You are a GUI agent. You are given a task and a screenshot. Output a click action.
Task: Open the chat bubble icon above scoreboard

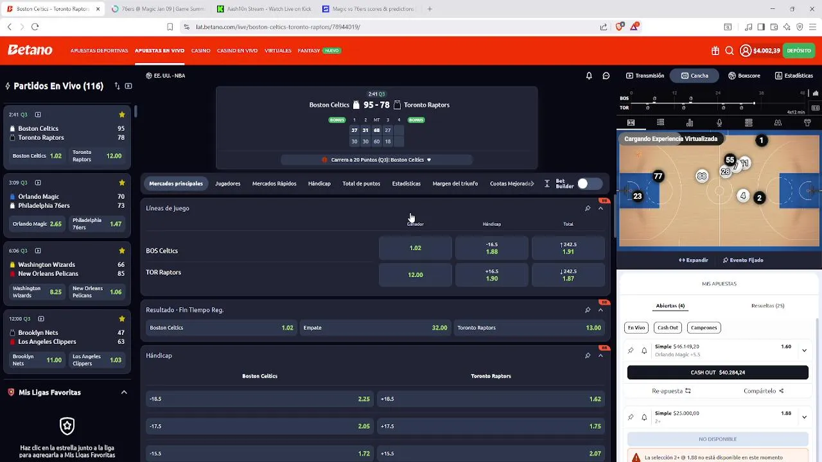tap(606, 76)
